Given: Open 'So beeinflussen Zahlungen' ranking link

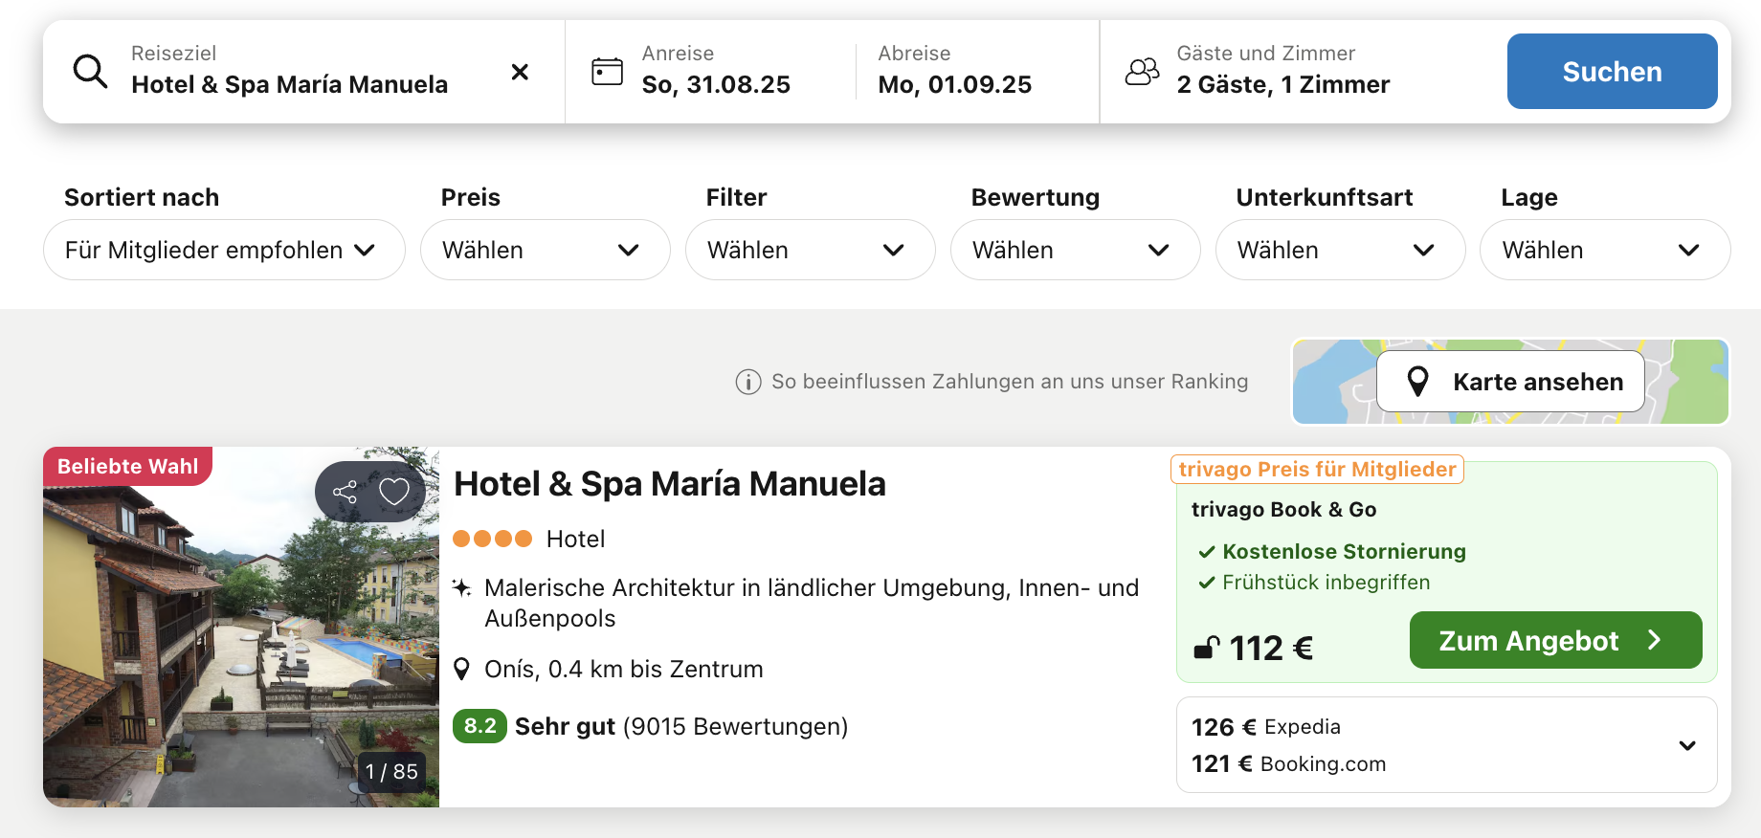Looking at the screenshot, I should pyautogui.click(x=1010, y=382).
